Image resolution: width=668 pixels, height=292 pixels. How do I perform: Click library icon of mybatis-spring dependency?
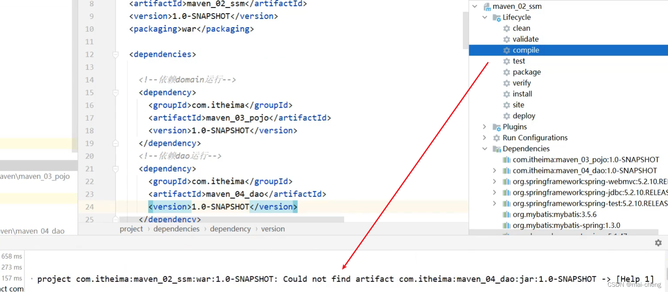[507, 225]
